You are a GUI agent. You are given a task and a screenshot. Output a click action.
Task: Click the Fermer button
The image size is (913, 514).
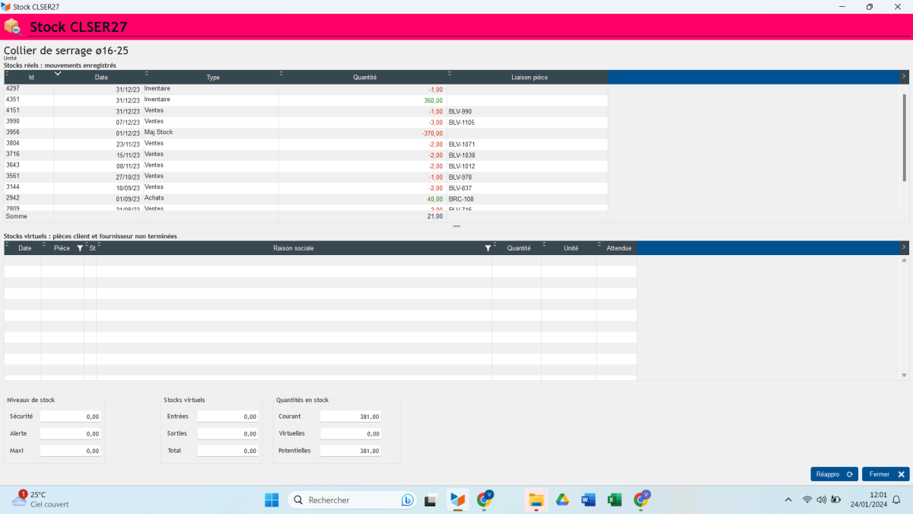(886, 474)
